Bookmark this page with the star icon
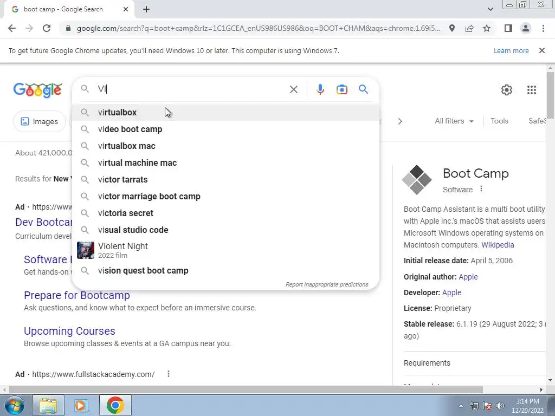The image size is (555, 416). click(x=487, y=28)
